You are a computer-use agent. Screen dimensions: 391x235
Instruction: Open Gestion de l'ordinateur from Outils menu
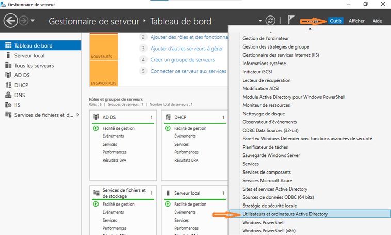click(266, 38)
